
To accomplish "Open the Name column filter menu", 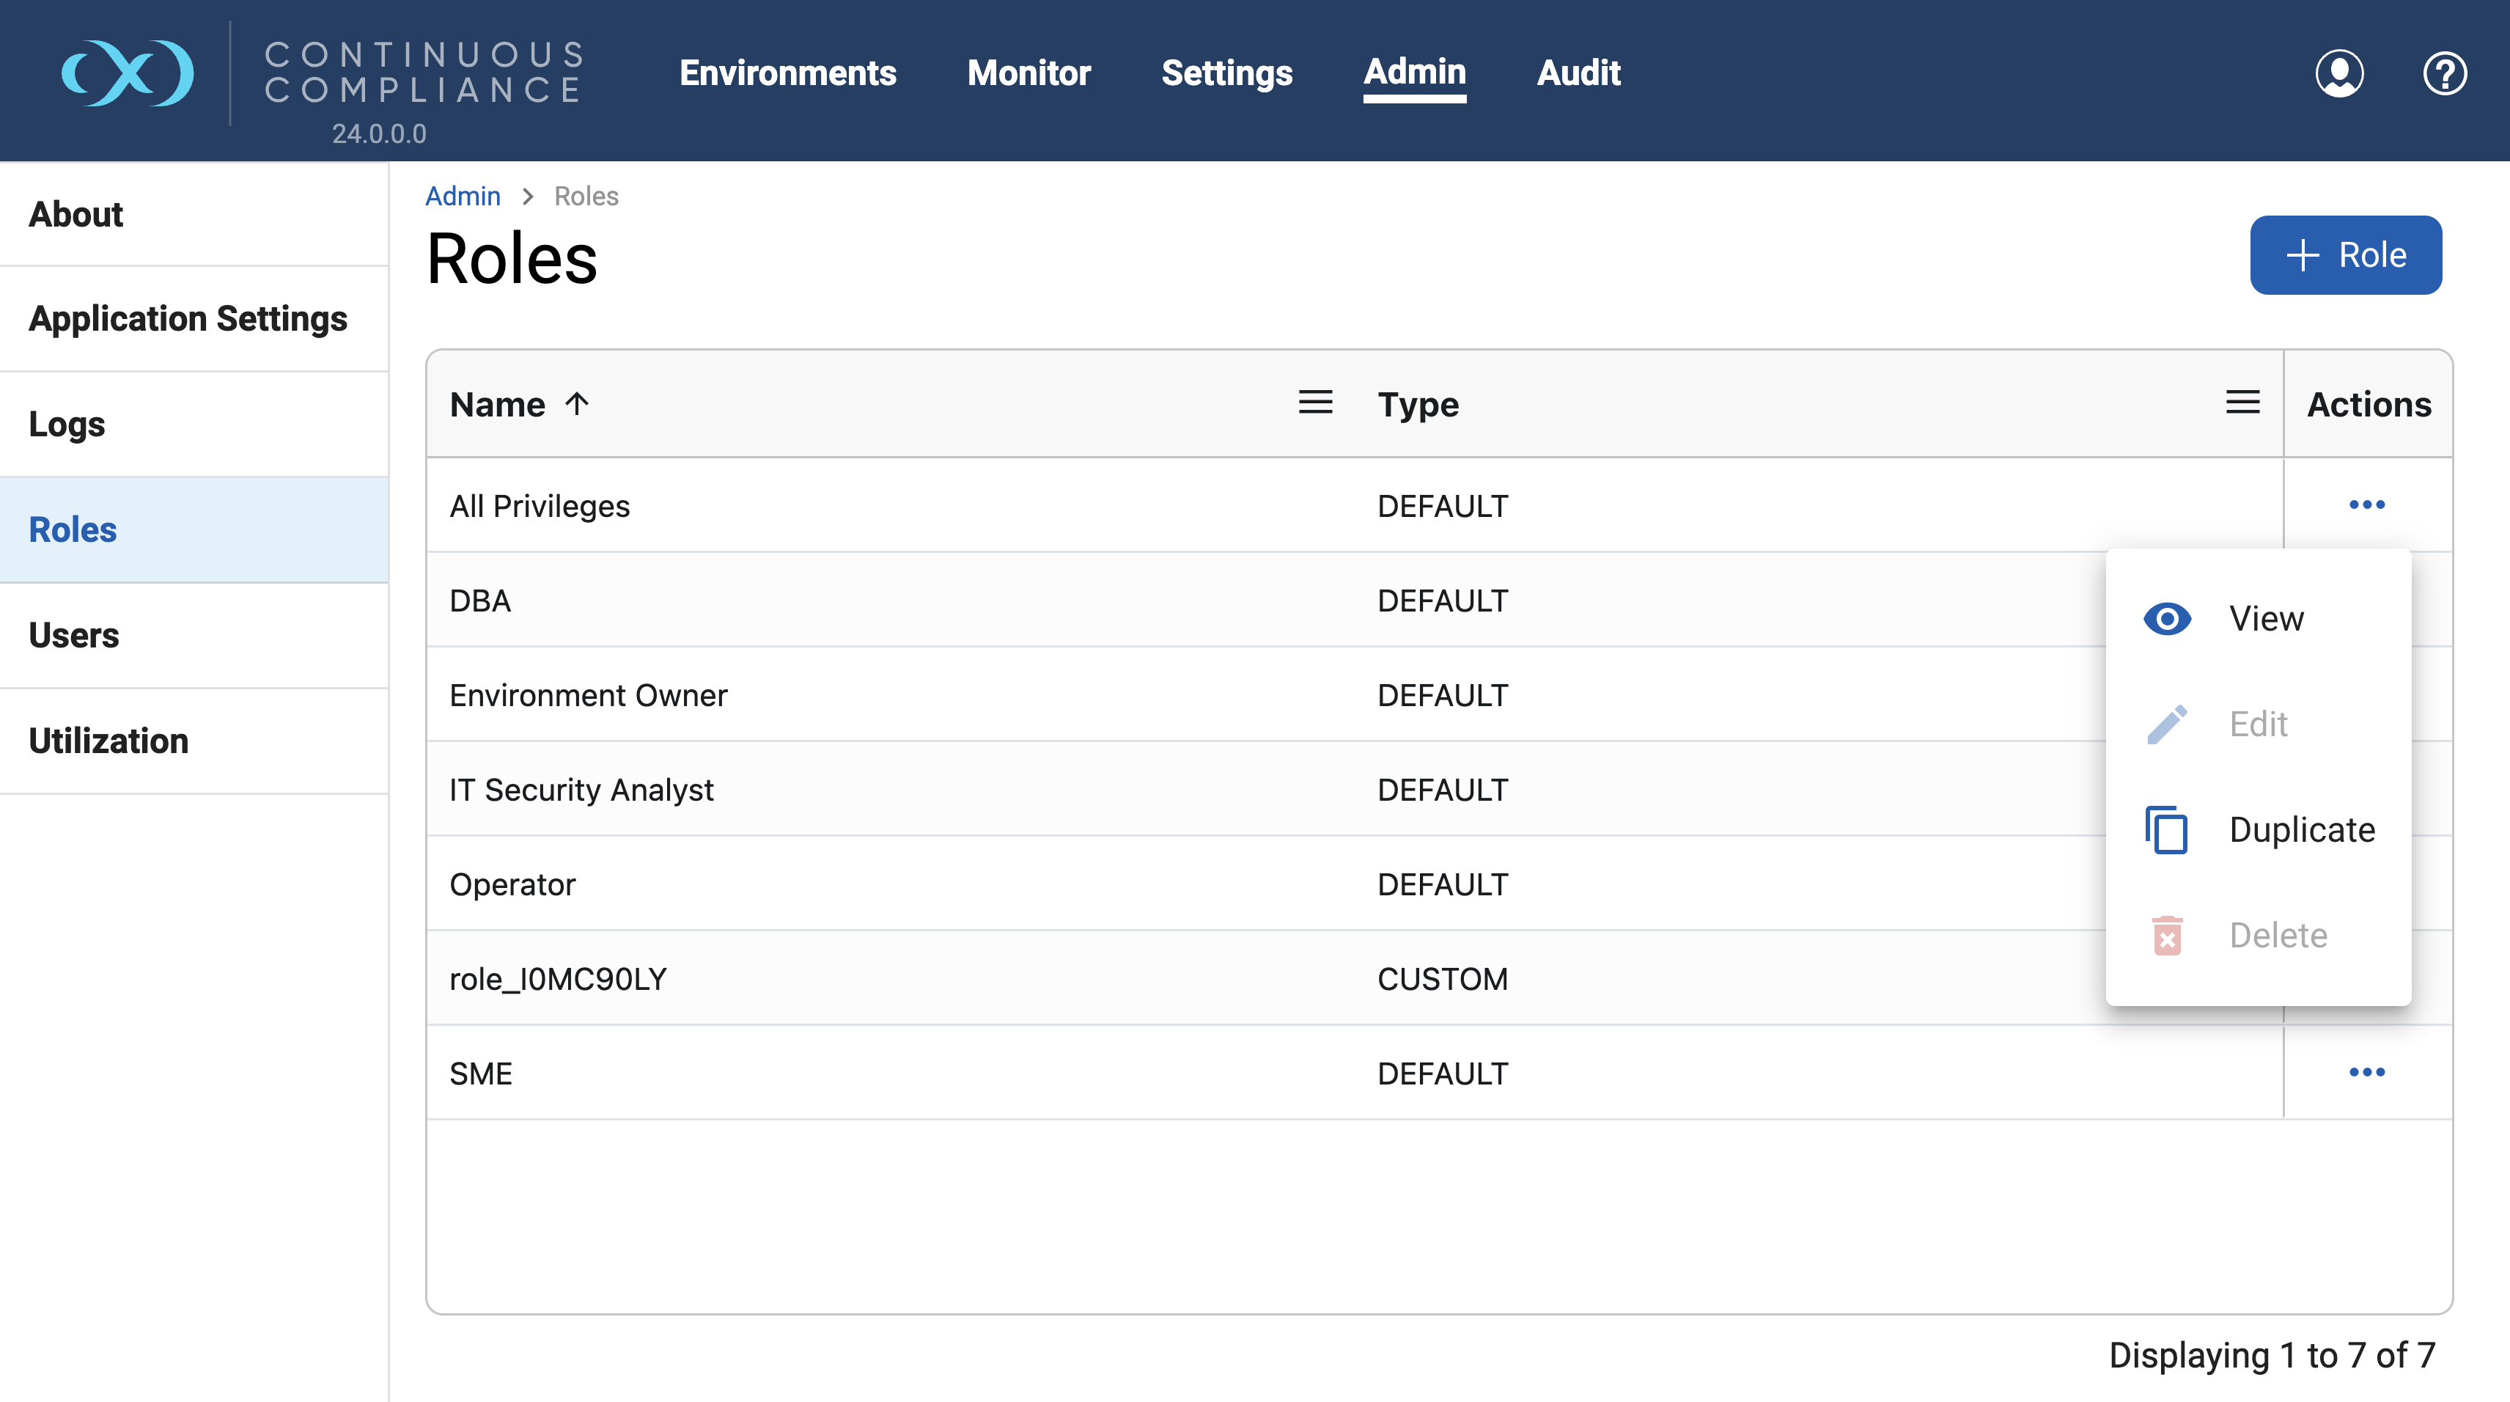I will [x=1315, y=403].
